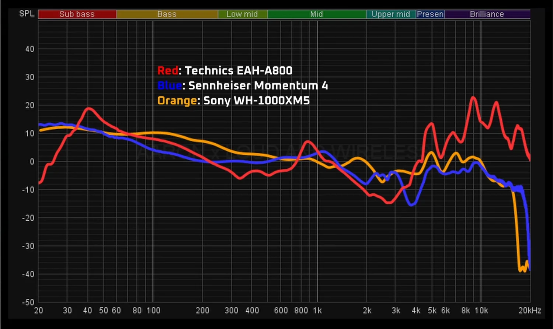Click the Presen band label

click(430, 14)
